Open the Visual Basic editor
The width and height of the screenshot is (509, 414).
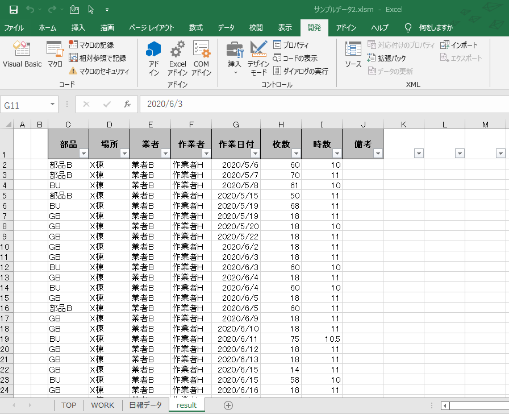coord(22,54)
